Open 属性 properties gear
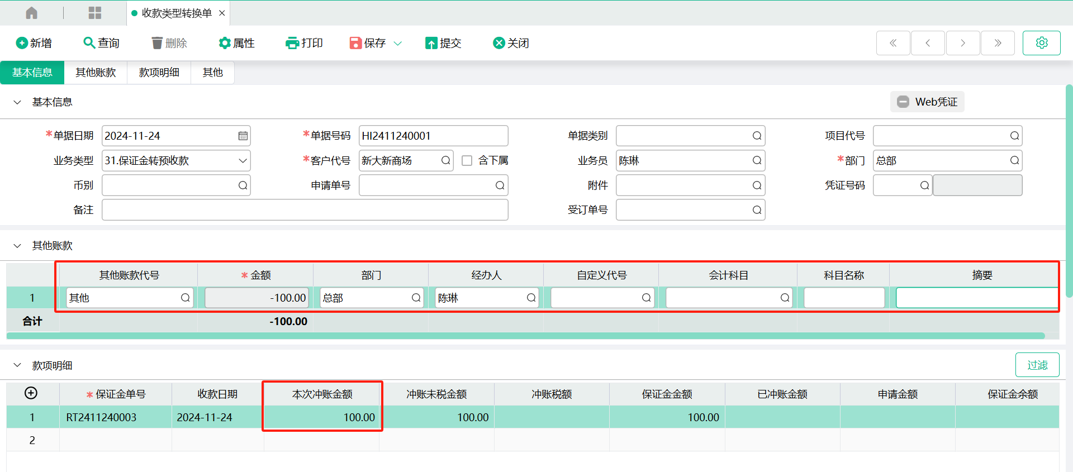The image size is (1073, 472). point(236,43)
